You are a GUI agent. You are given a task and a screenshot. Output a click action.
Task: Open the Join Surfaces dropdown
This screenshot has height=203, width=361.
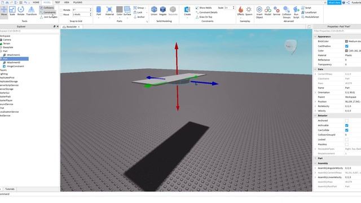[49, 17]
